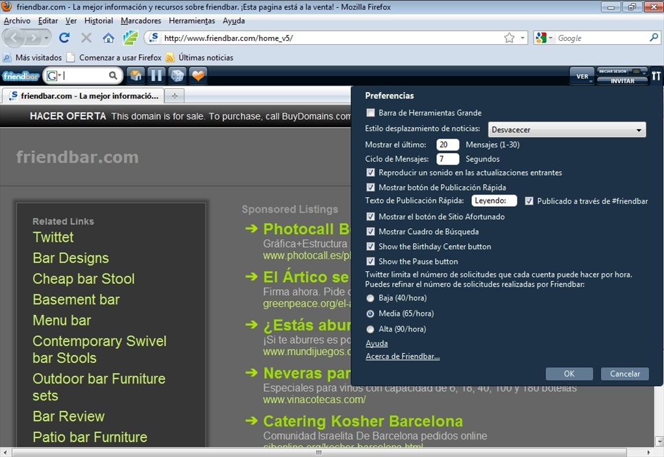Toggle Barra de Herramientas Grande checkbox
664x457 pixels.
(371, 112)
